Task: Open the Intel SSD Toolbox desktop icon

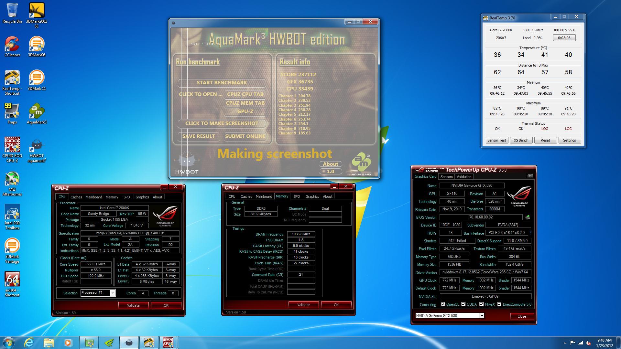Action: click(12, 217)
